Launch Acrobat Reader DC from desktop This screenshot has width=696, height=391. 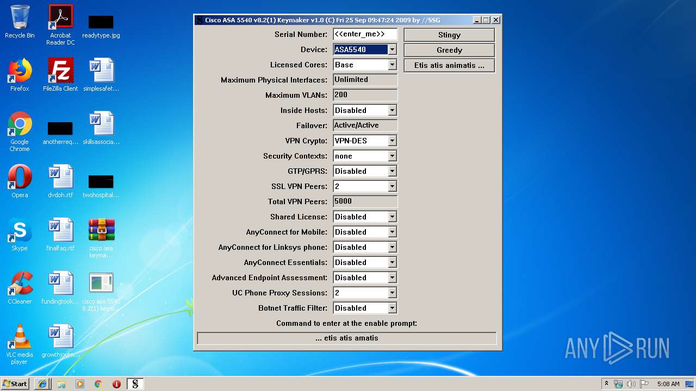tap(60, 25)
